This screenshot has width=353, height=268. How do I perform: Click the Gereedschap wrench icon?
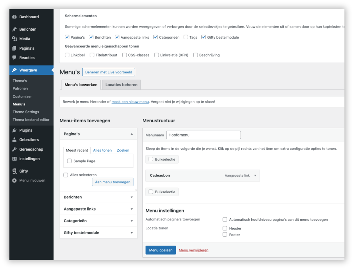pyautogui.click(x=14, y=149)
